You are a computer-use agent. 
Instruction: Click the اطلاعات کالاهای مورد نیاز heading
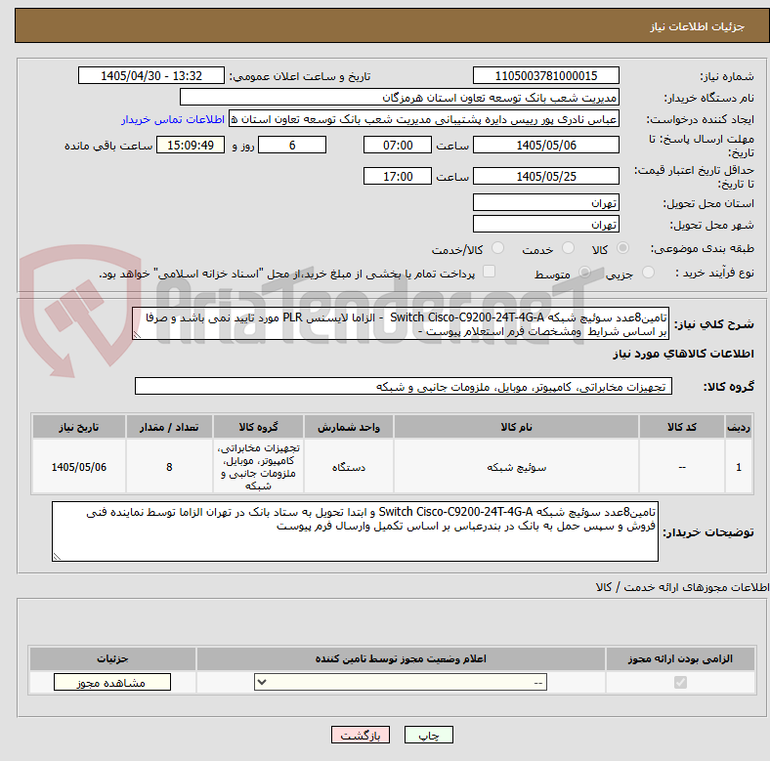(683, 354)
